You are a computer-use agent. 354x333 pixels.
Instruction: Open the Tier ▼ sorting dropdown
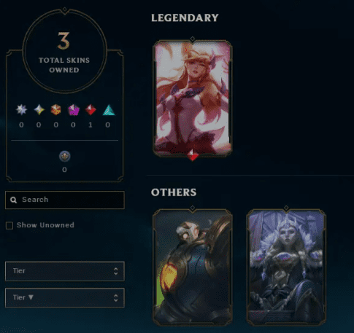[65, 298]
